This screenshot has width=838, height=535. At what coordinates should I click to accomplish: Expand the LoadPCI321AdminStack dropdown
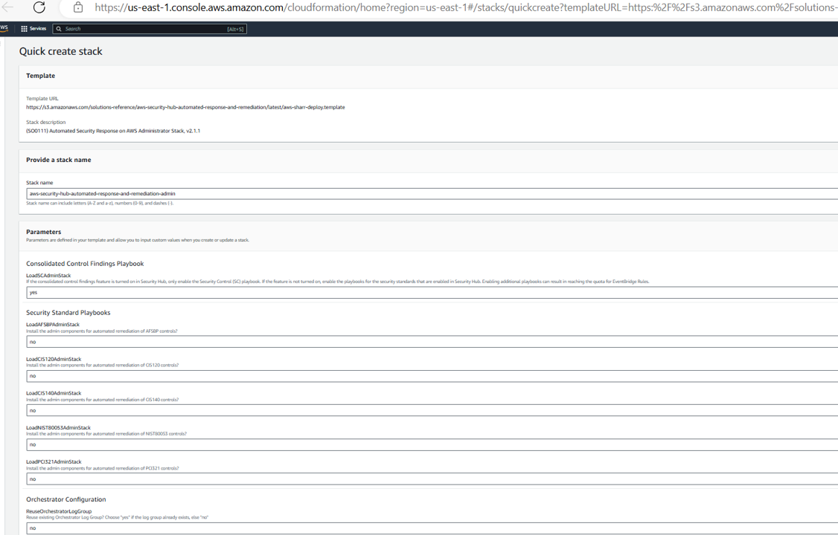pos(432,479)
